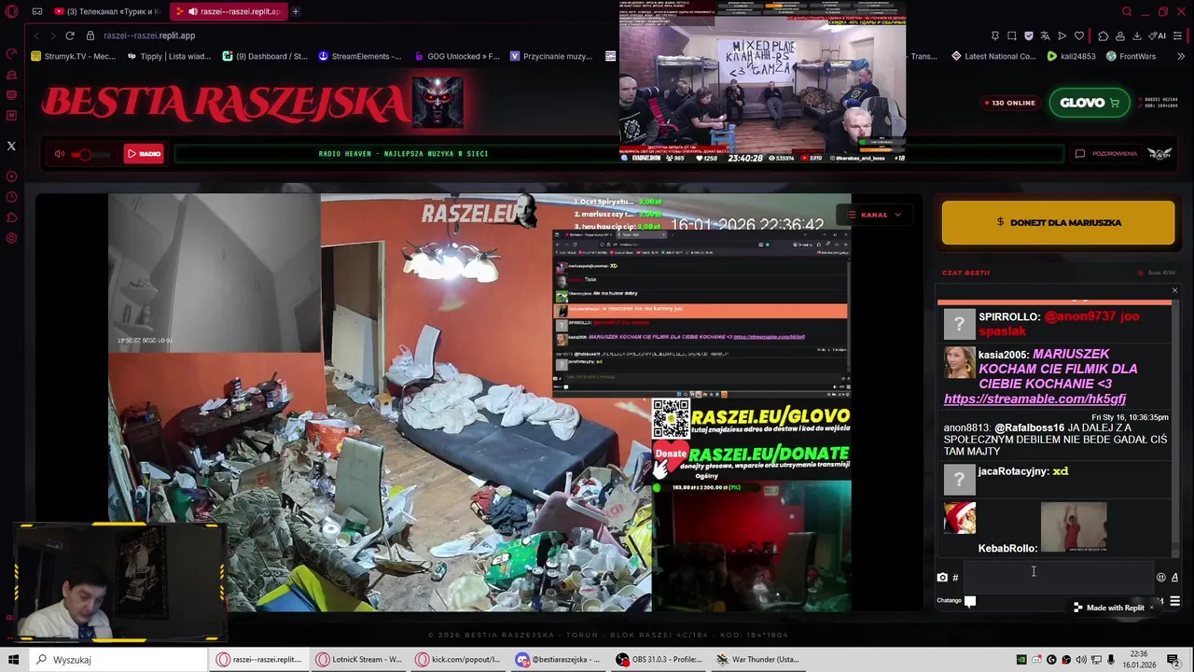The width and height of the screenshot is (1194, 672).
Task: Click DONEJT DLA MARIUSZKA button
Action: point(1058,222)
